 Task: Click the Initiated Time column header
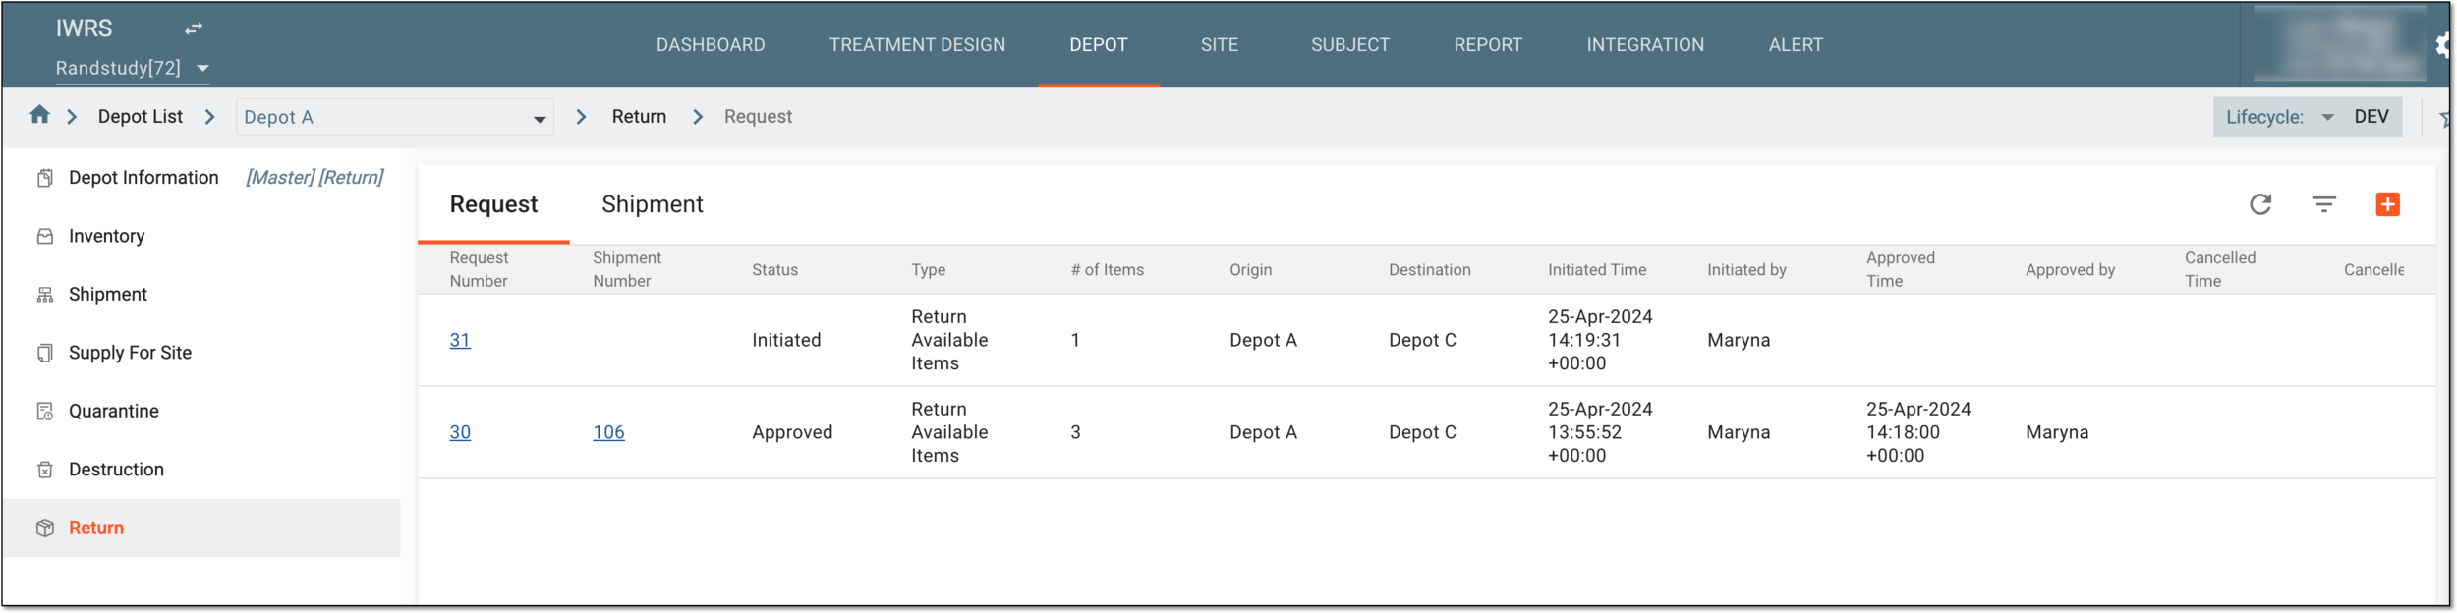(1596, 269)
